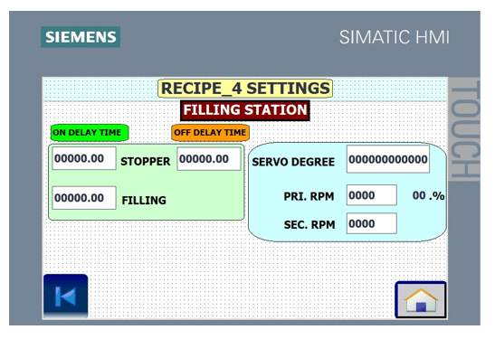Click the FILLING STATION header
The height and width of the screenshot is (339, 495).
point(245,110)
